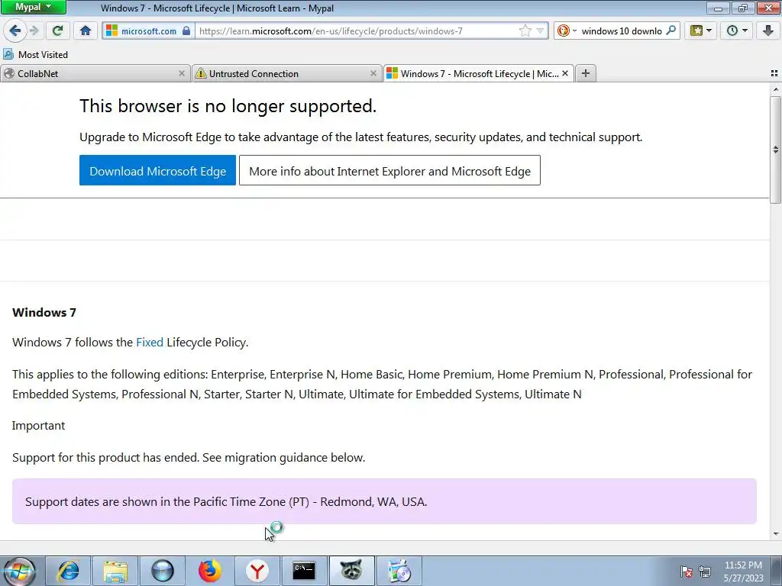The image size is (782, 586).
Task: Click the microsoft.com site identity badge
Action: (x=148, y=31)
